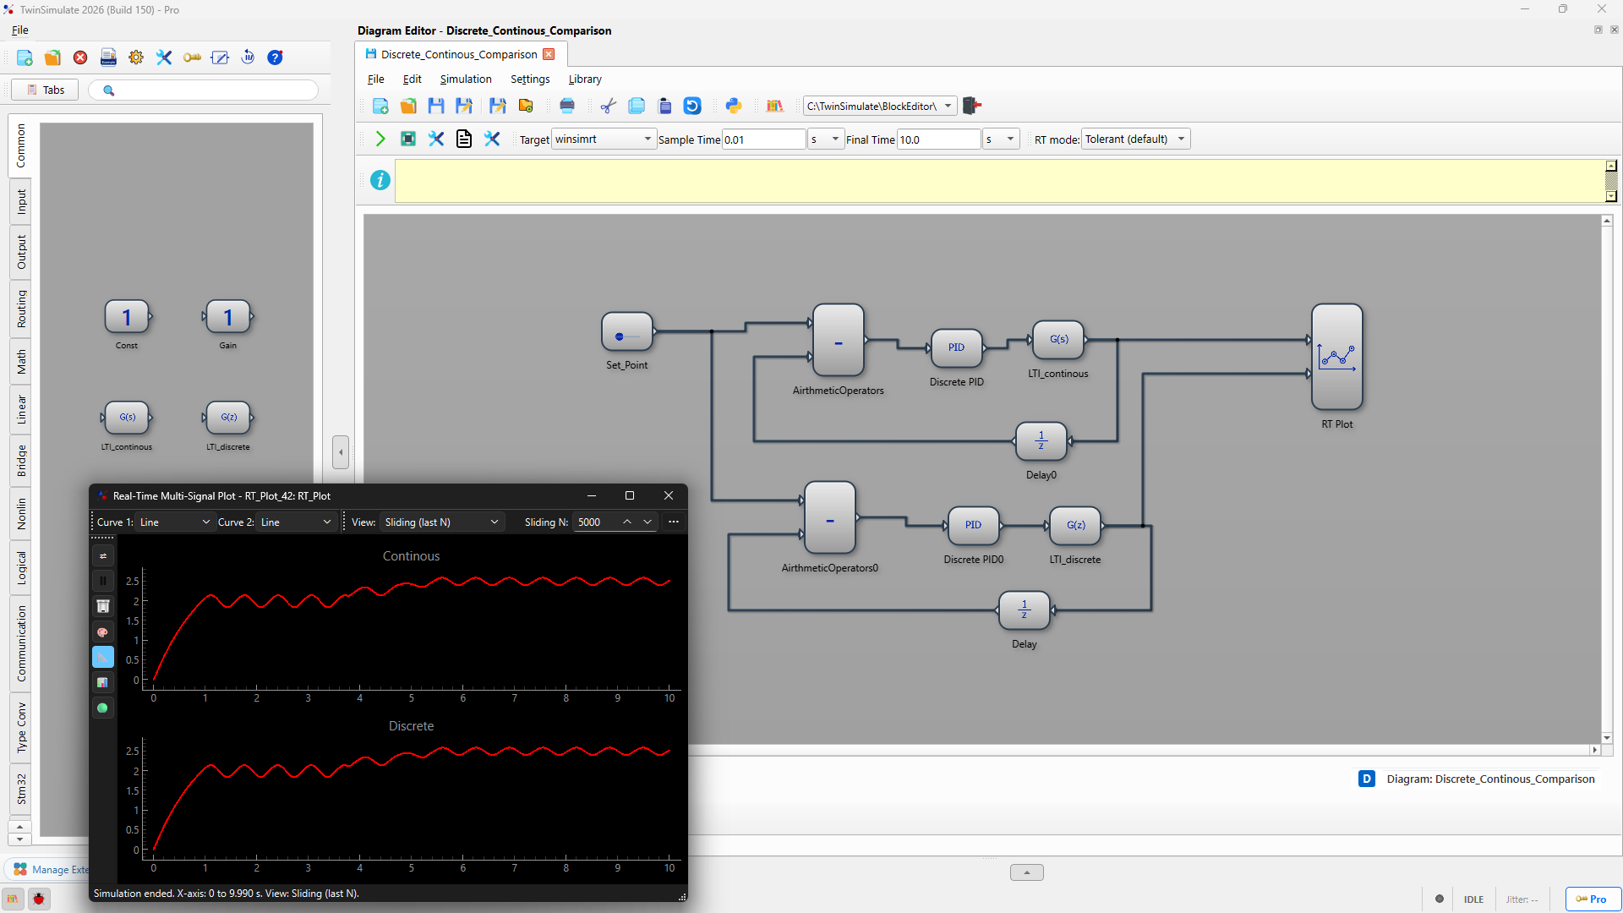Open the Examples icon in the main toolbar

[x=108, y=57]
